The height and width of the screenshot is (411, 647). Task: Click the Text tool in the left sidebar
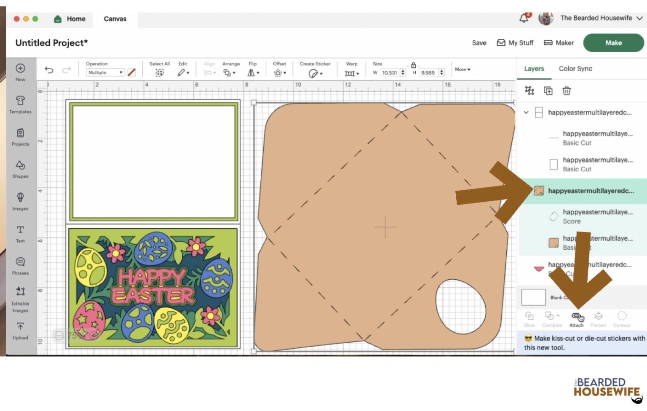point(20,233)
